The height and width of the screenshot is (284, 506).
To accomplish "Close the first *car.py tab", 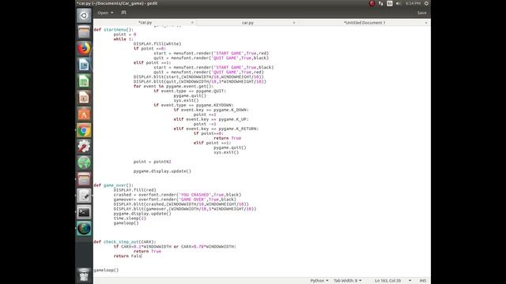I will tap(192, 23).
